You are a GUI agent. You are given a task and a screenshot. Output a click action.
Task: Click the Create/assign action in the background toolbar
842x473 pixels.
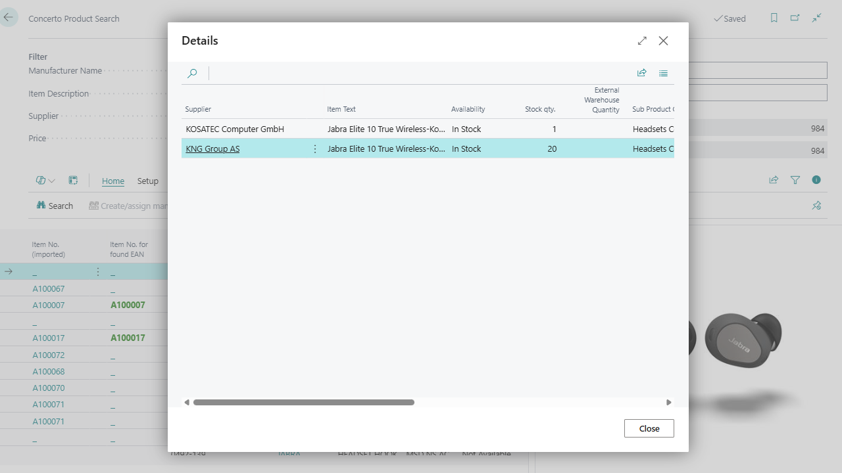click(x=128, y=206)
